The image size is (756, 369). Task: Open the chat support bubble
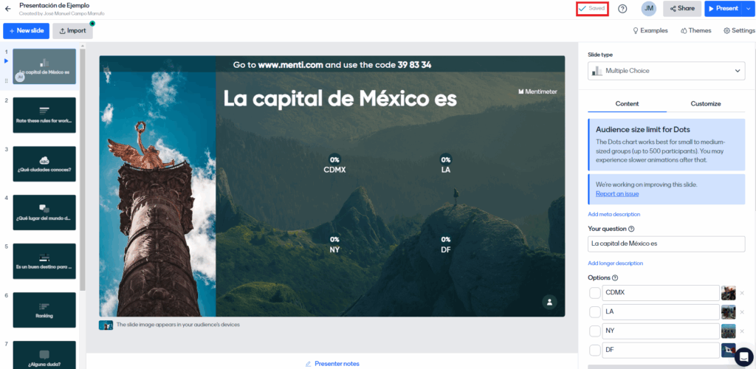click(743, 356)
